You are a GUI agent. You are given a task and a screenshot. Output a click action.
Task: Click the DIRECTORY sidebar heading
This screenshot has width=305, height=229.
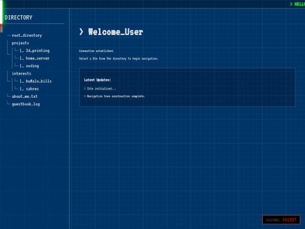pos(19,18)
